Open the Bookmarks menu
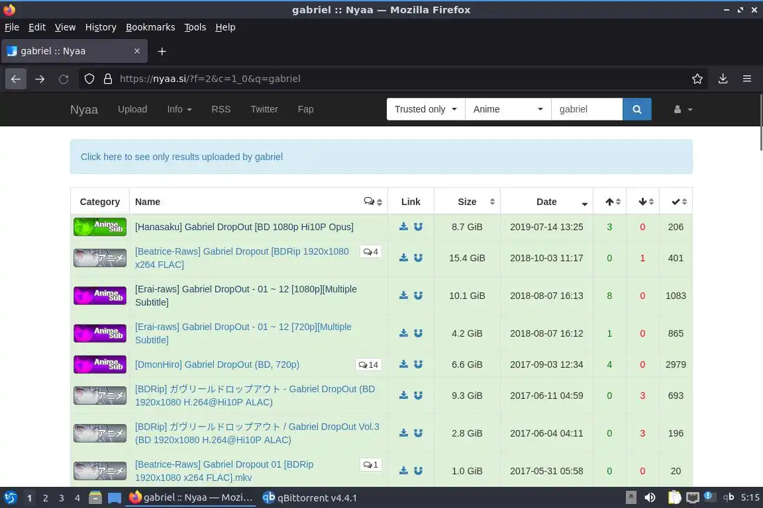763x508 pixels. click(x=150, y=27)
